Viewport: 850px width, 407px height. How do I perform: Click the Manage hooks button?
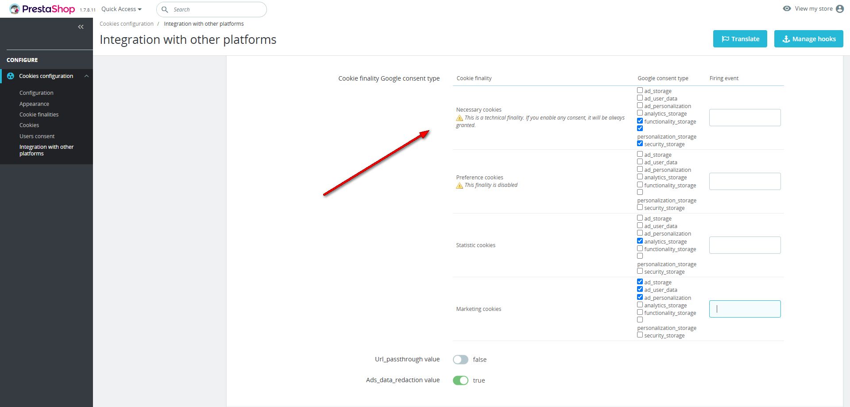pos(808,39)
